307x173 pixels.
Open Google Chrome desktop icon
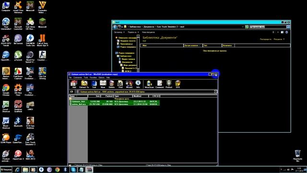[6, 90]
